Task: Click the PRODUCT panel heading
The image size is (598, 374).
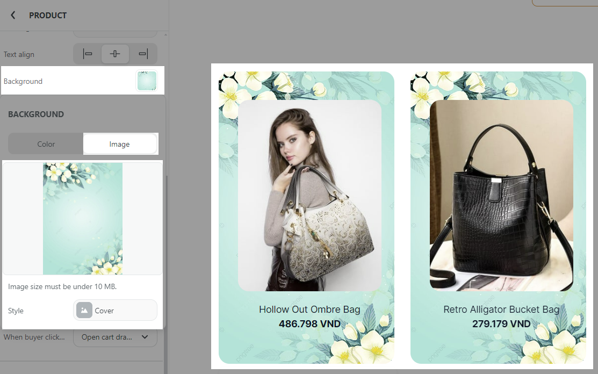Action: [x=48, y=16]
